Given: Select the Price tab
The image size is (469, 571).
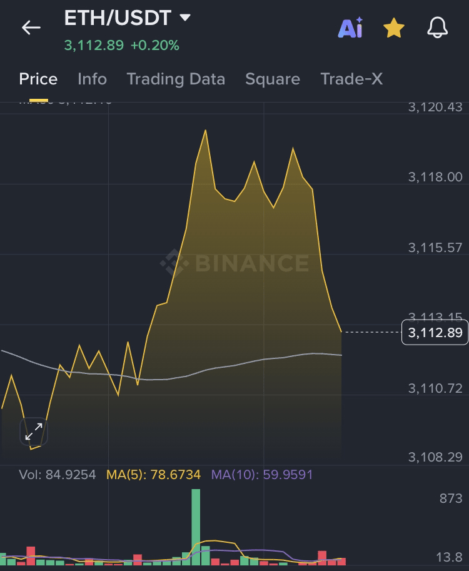Looking at the screenshot, I should (38, 79).
